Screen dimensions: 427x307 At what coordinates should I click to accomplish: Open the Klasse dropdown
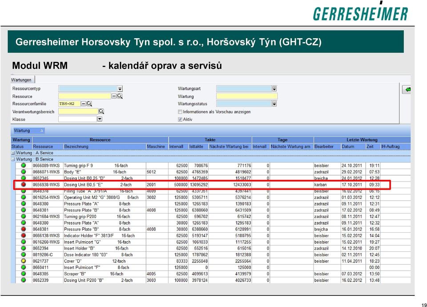click(100, 119)
